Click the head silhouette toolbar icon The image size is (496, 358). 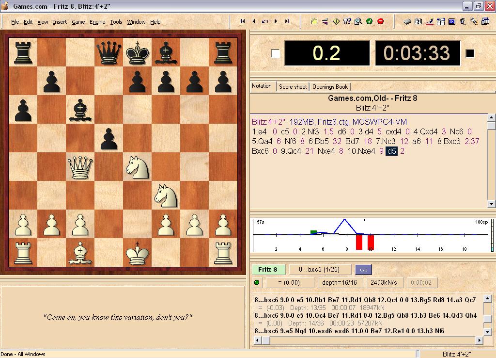coord(463,21)
